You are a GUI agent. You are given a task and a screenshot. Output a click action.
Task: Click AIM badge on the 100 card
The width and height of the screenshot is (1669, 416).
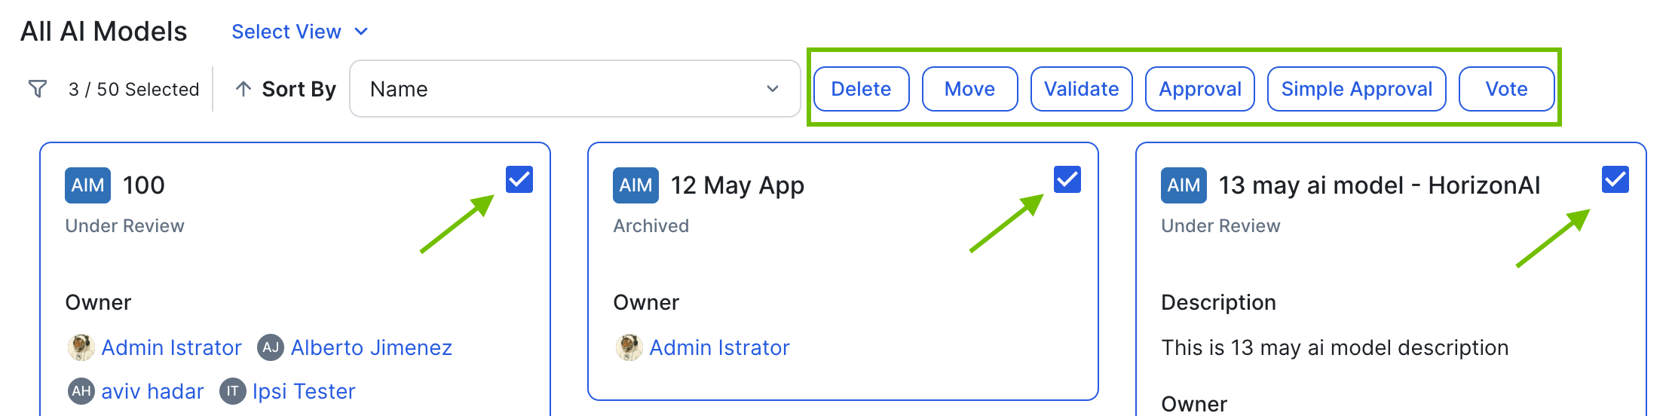(87, 185)
